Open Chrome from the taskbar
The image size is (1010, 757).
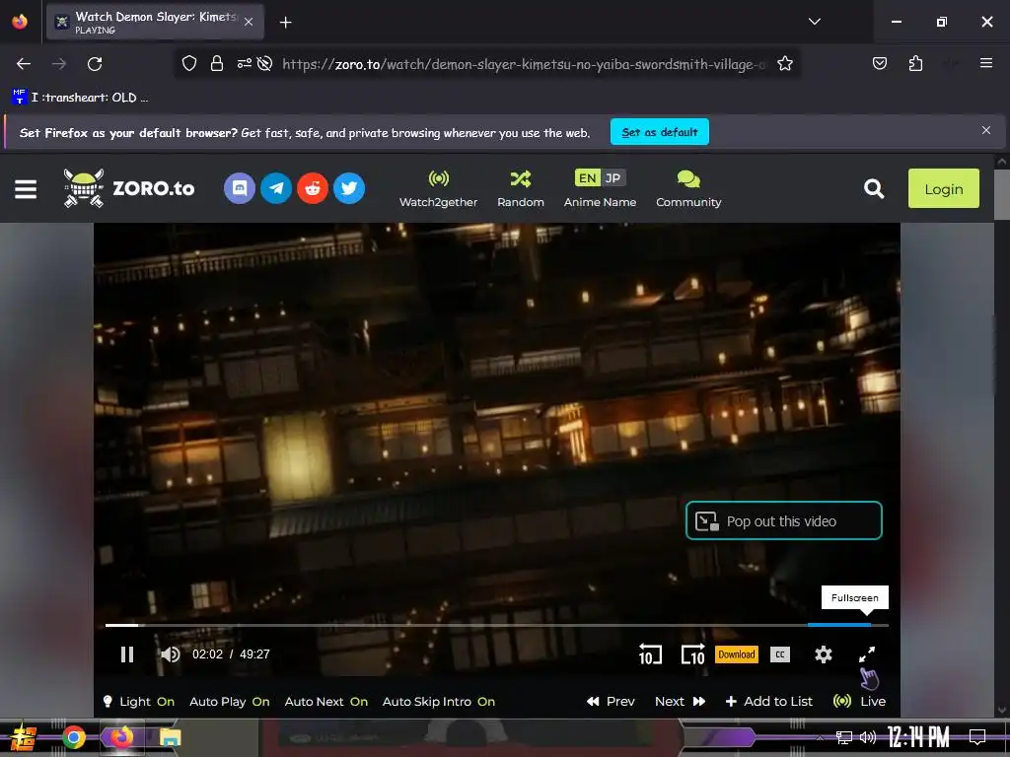74,737
